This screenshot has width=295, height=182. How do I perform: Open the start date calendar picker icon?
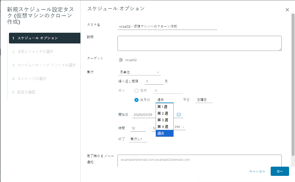tap(179, 115)
